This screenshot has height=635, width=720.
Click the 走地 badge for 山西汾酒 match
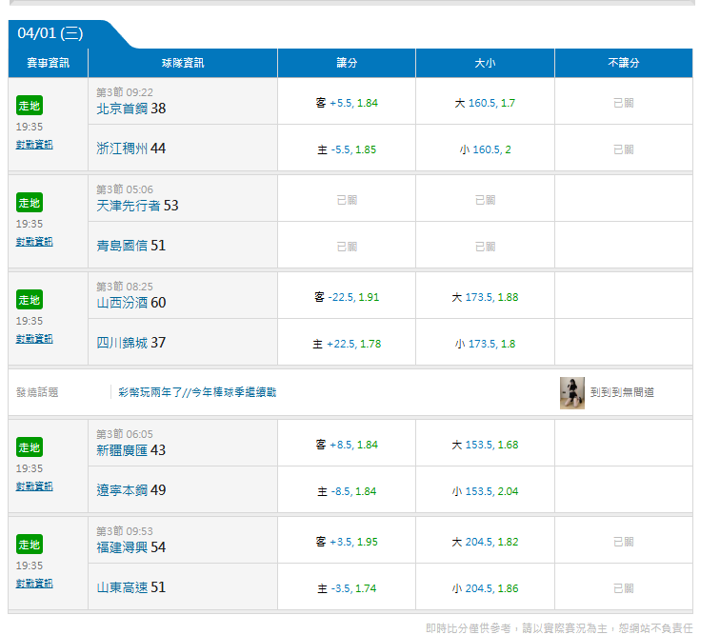30,300
